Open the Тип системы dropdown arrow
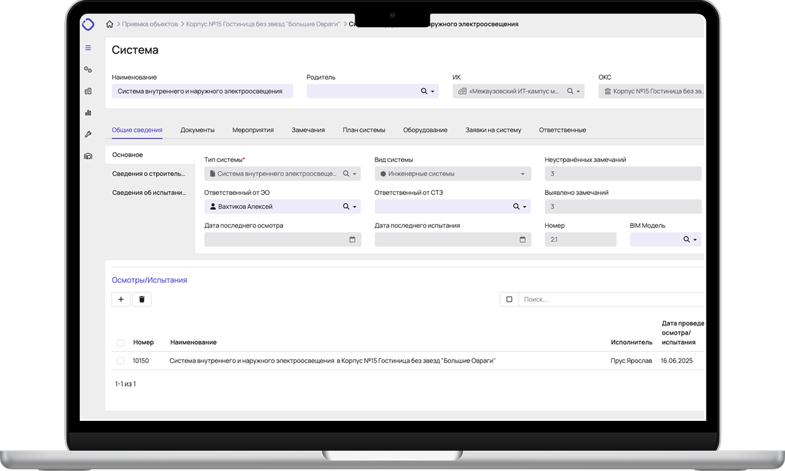The width and height of the screenshot is (785, 471). [x=355, y=174]
